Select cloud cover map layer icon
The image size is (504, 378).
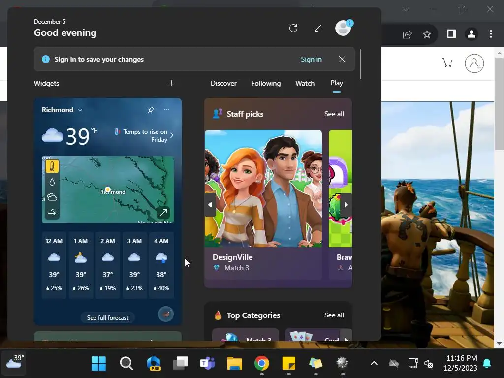click(52, 197)
